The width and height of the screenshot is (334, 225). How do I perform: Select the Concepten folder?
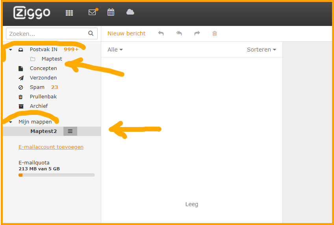pyautogui.click(x=43, y=68)
